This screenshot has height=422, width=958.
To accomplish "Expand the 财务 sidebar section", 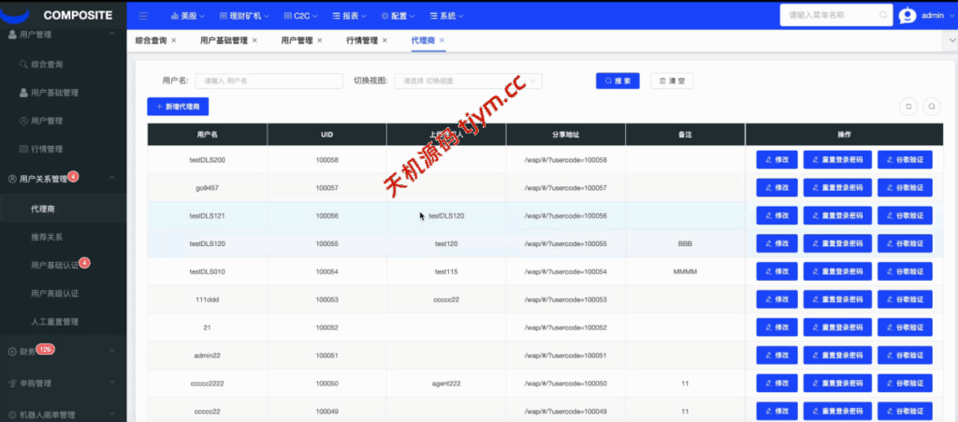I will [63, 351].
